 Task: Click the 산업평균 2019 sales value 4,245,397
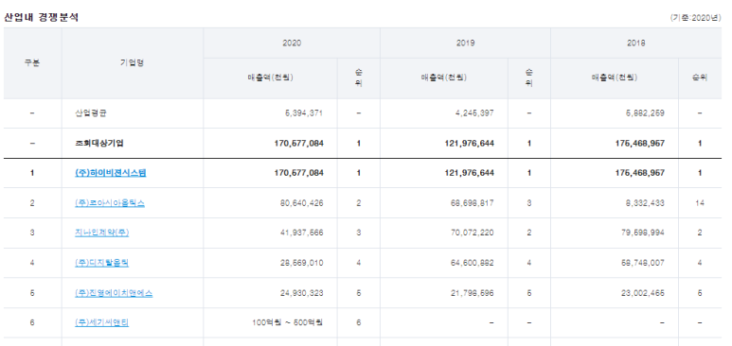pos(474,113)
